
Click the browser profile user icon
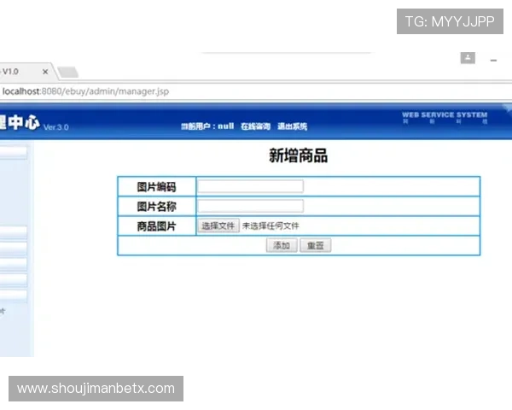click(x=468, y=58)
